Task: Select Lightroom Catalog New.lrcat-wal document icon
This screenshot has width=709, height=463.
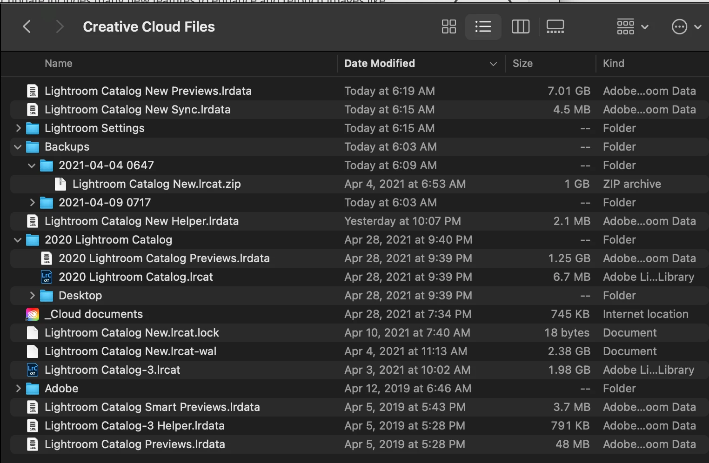Action: coord(33,351)
